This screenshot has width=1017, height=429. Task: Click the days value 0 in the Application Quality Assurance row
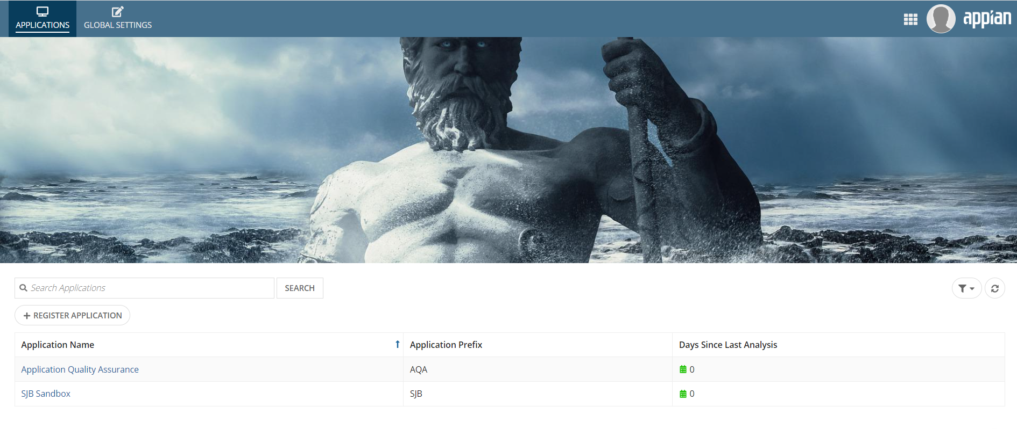692,369
